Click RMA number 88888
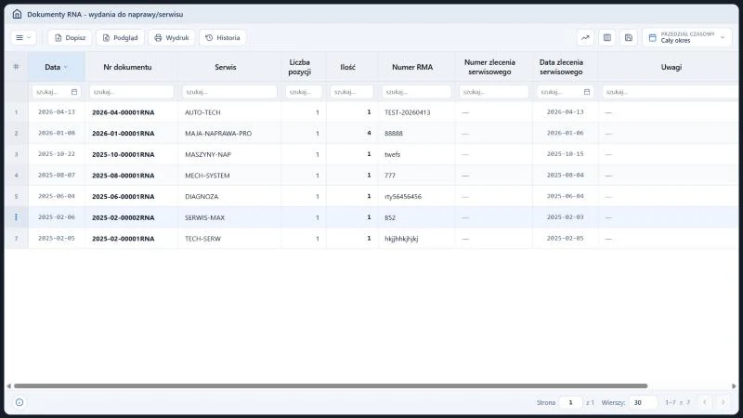The height and width of the screenshot is (418, 743). click(393, 133)
